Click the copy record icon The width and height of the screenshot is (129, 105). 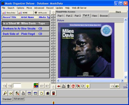78,86
